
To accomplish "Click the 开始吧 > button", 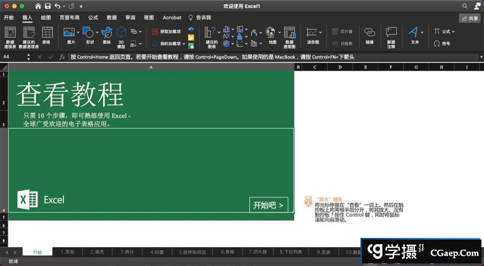I will coord(269,205).
